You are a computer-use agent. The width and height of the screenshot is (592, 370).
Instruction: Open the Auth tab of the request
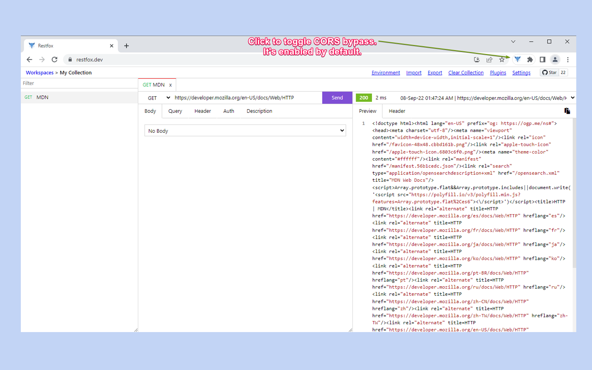pos(228,111)
